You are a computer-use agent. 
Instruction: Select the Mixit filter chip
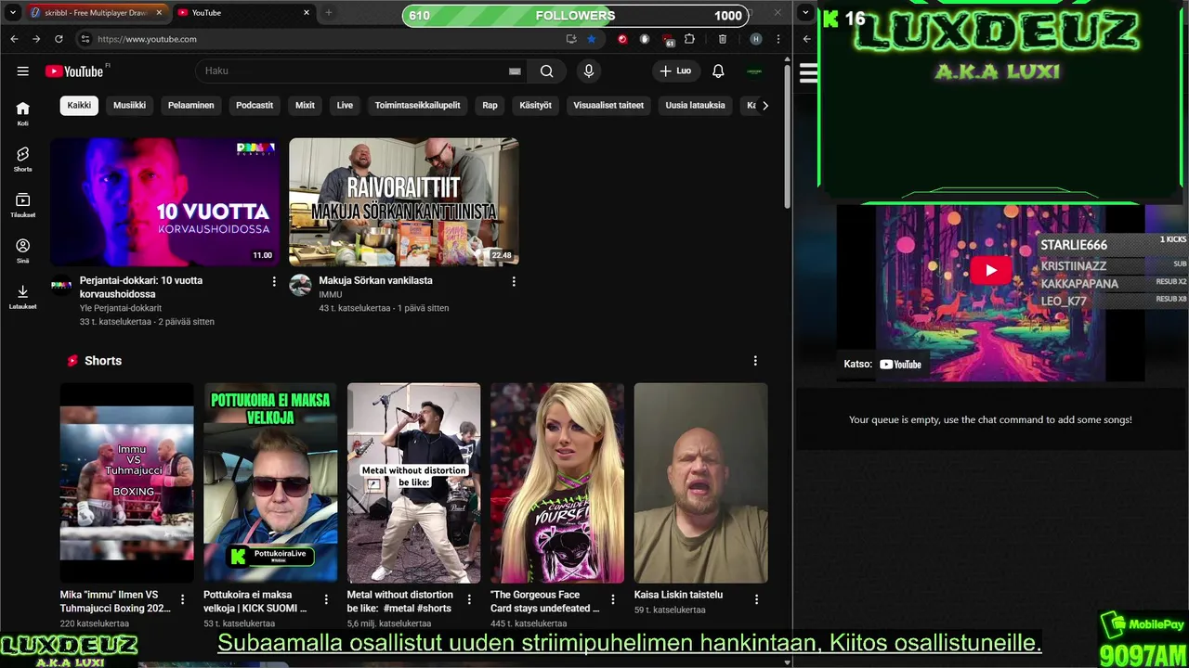pos(305,105)
